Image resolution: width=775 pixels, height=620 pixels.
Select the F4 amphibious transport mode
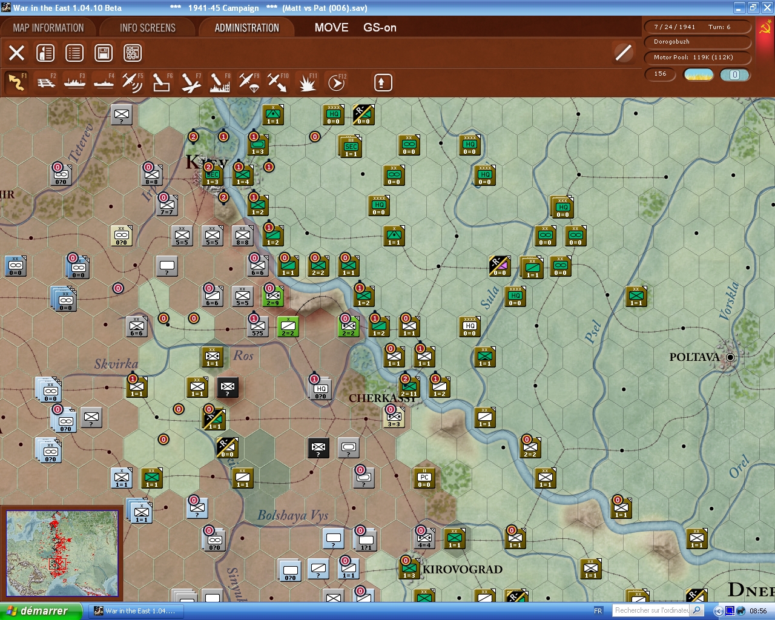tap(104, 82)
